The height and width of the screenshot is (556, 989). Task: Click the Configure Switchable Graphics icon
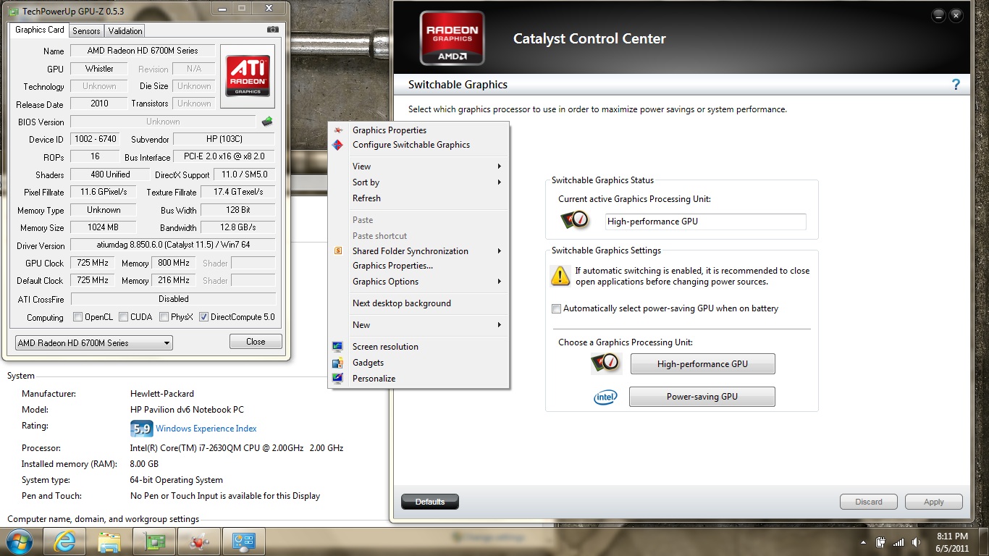337,145
